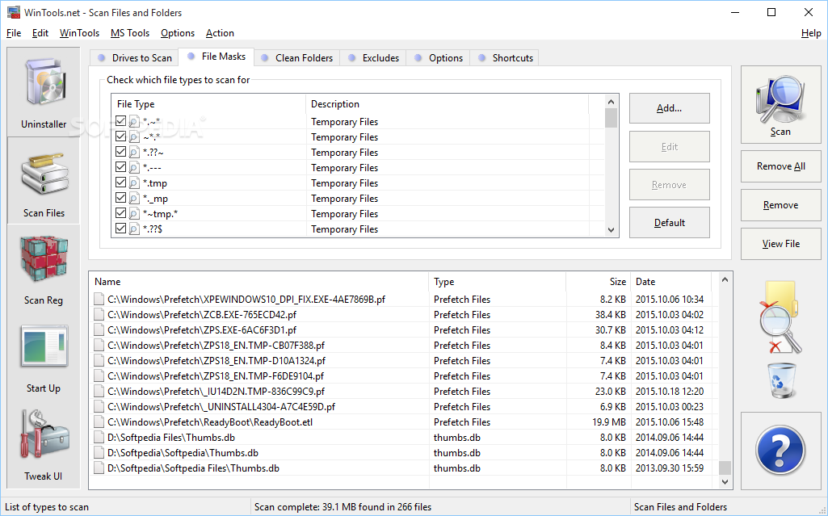Screen dimensions: 828x516
Task: Click the recycle bin icon
Action: tap(780, 380)
